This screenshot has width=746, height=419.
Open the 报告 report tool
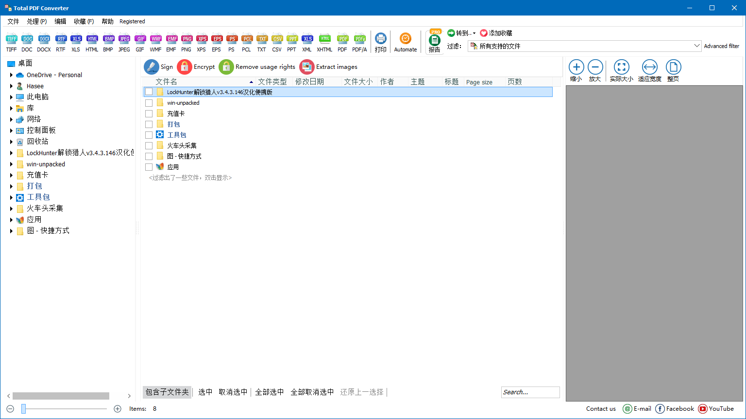pyautogui.click(x=435, y=42)
